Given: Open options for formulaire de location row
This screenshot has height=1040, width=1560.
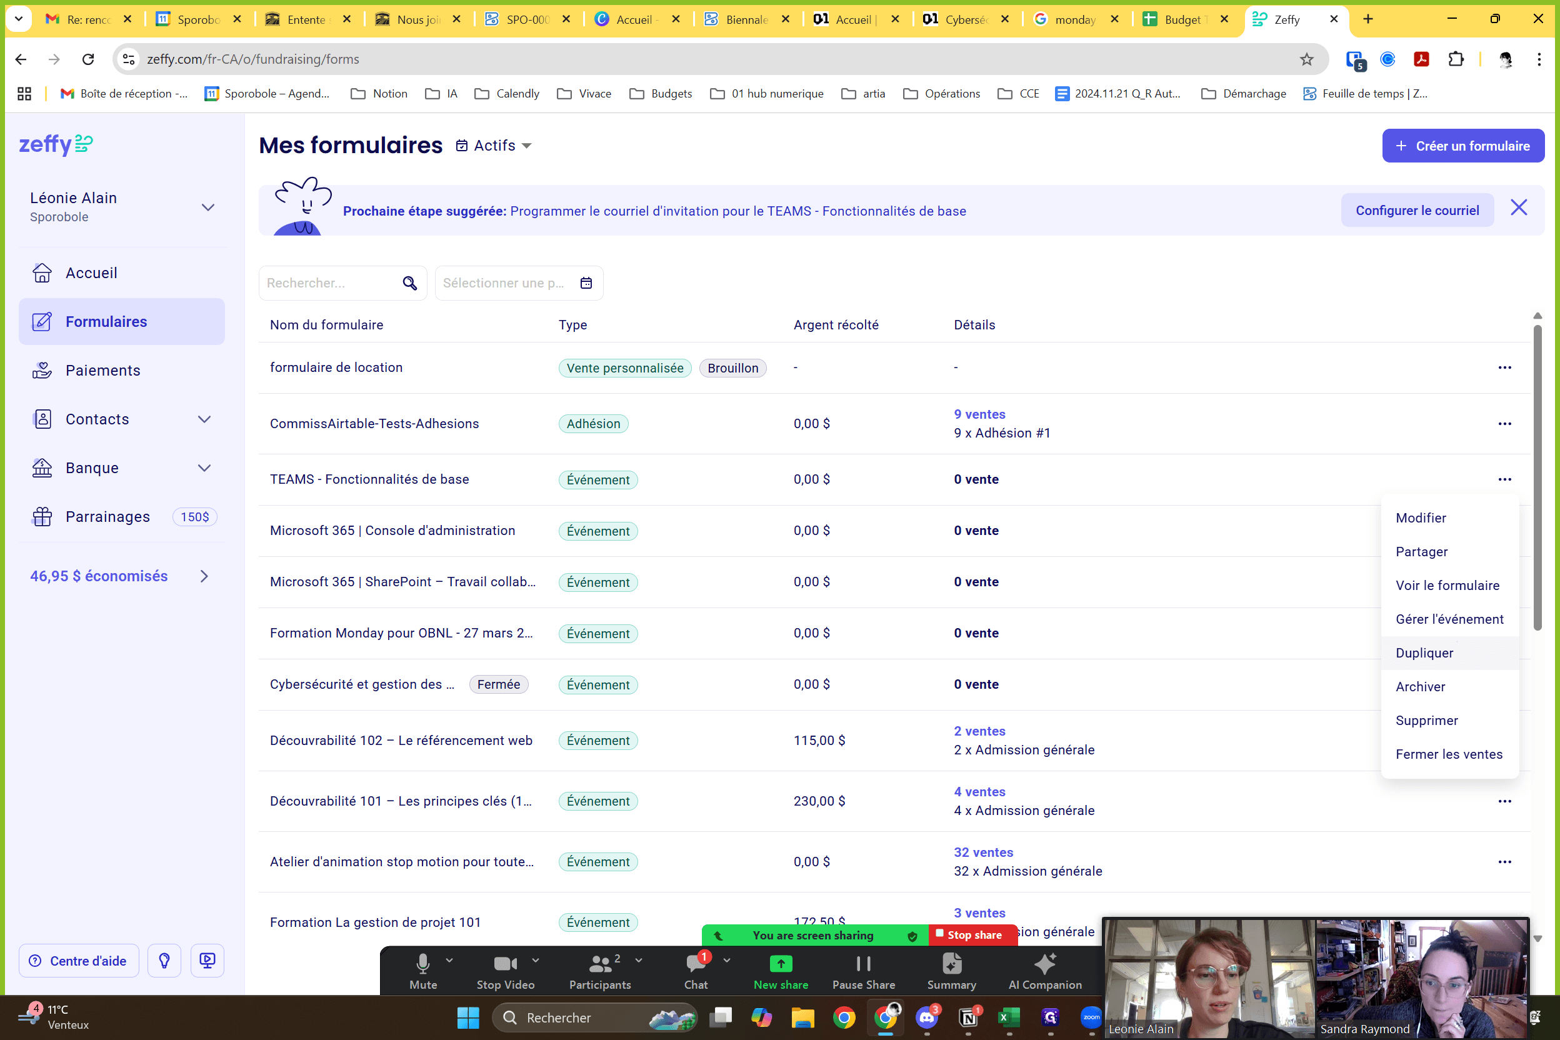Looking at the screenshot, I should click(x=1504, y=367).
